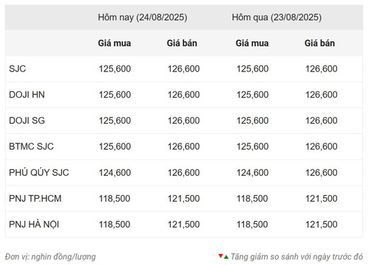Click the green up-triangle legend icon

point(226,258)
